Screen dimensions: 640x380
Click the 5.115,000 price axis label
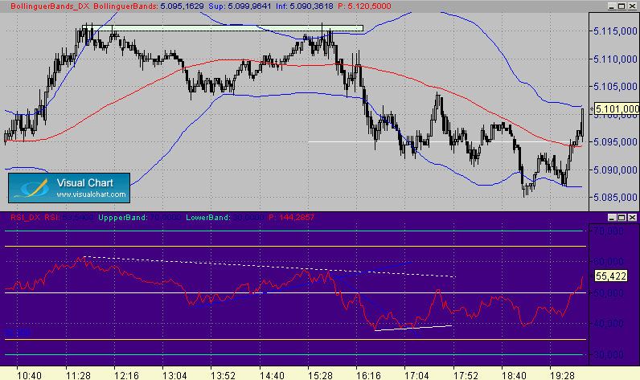615,31
